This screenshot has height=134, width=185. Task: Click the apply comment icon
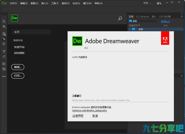pos(4,64)
